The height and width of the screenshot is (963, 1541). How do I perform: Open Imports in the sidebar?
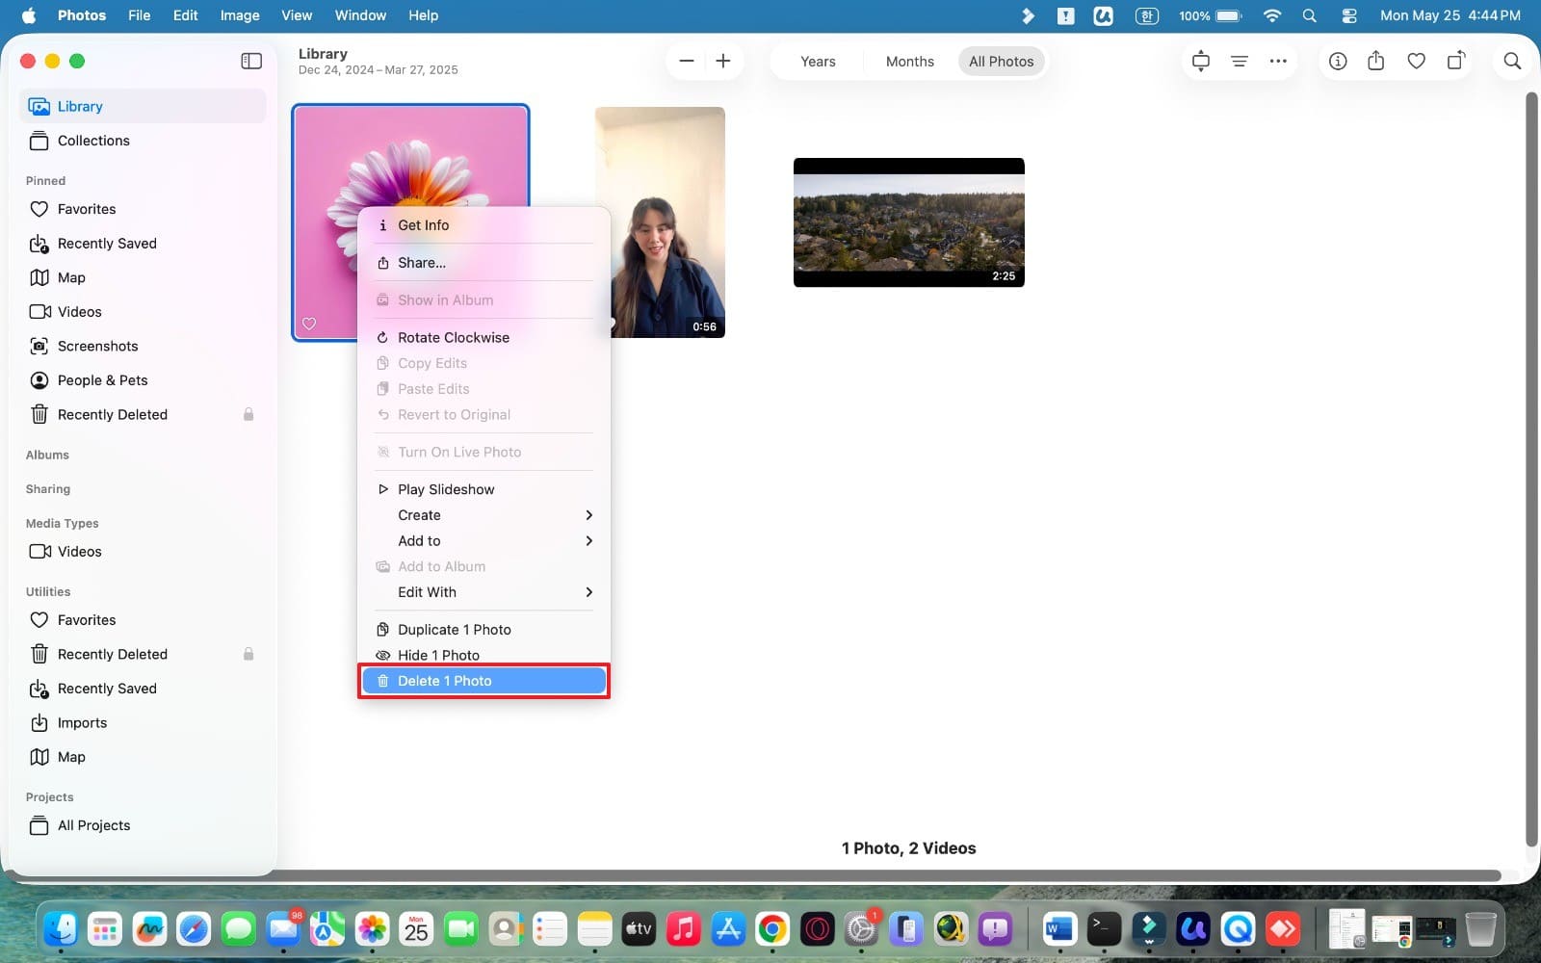(x=143, y=723)
